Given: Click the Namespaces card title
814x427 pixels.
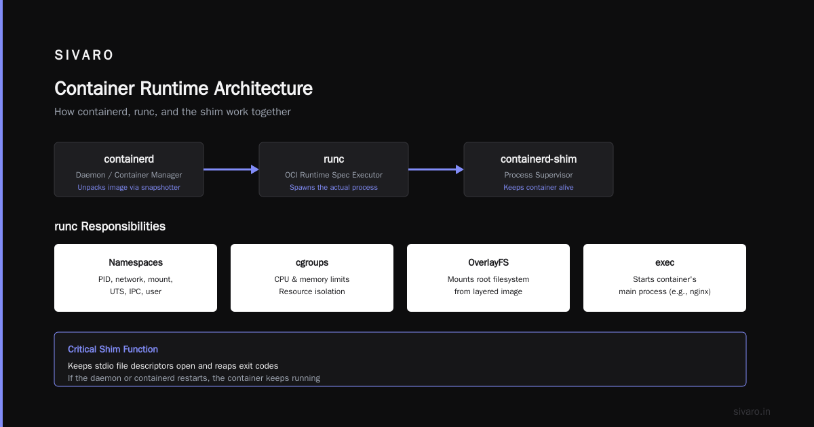Looking at the screenshot, I should coord(136,262).
